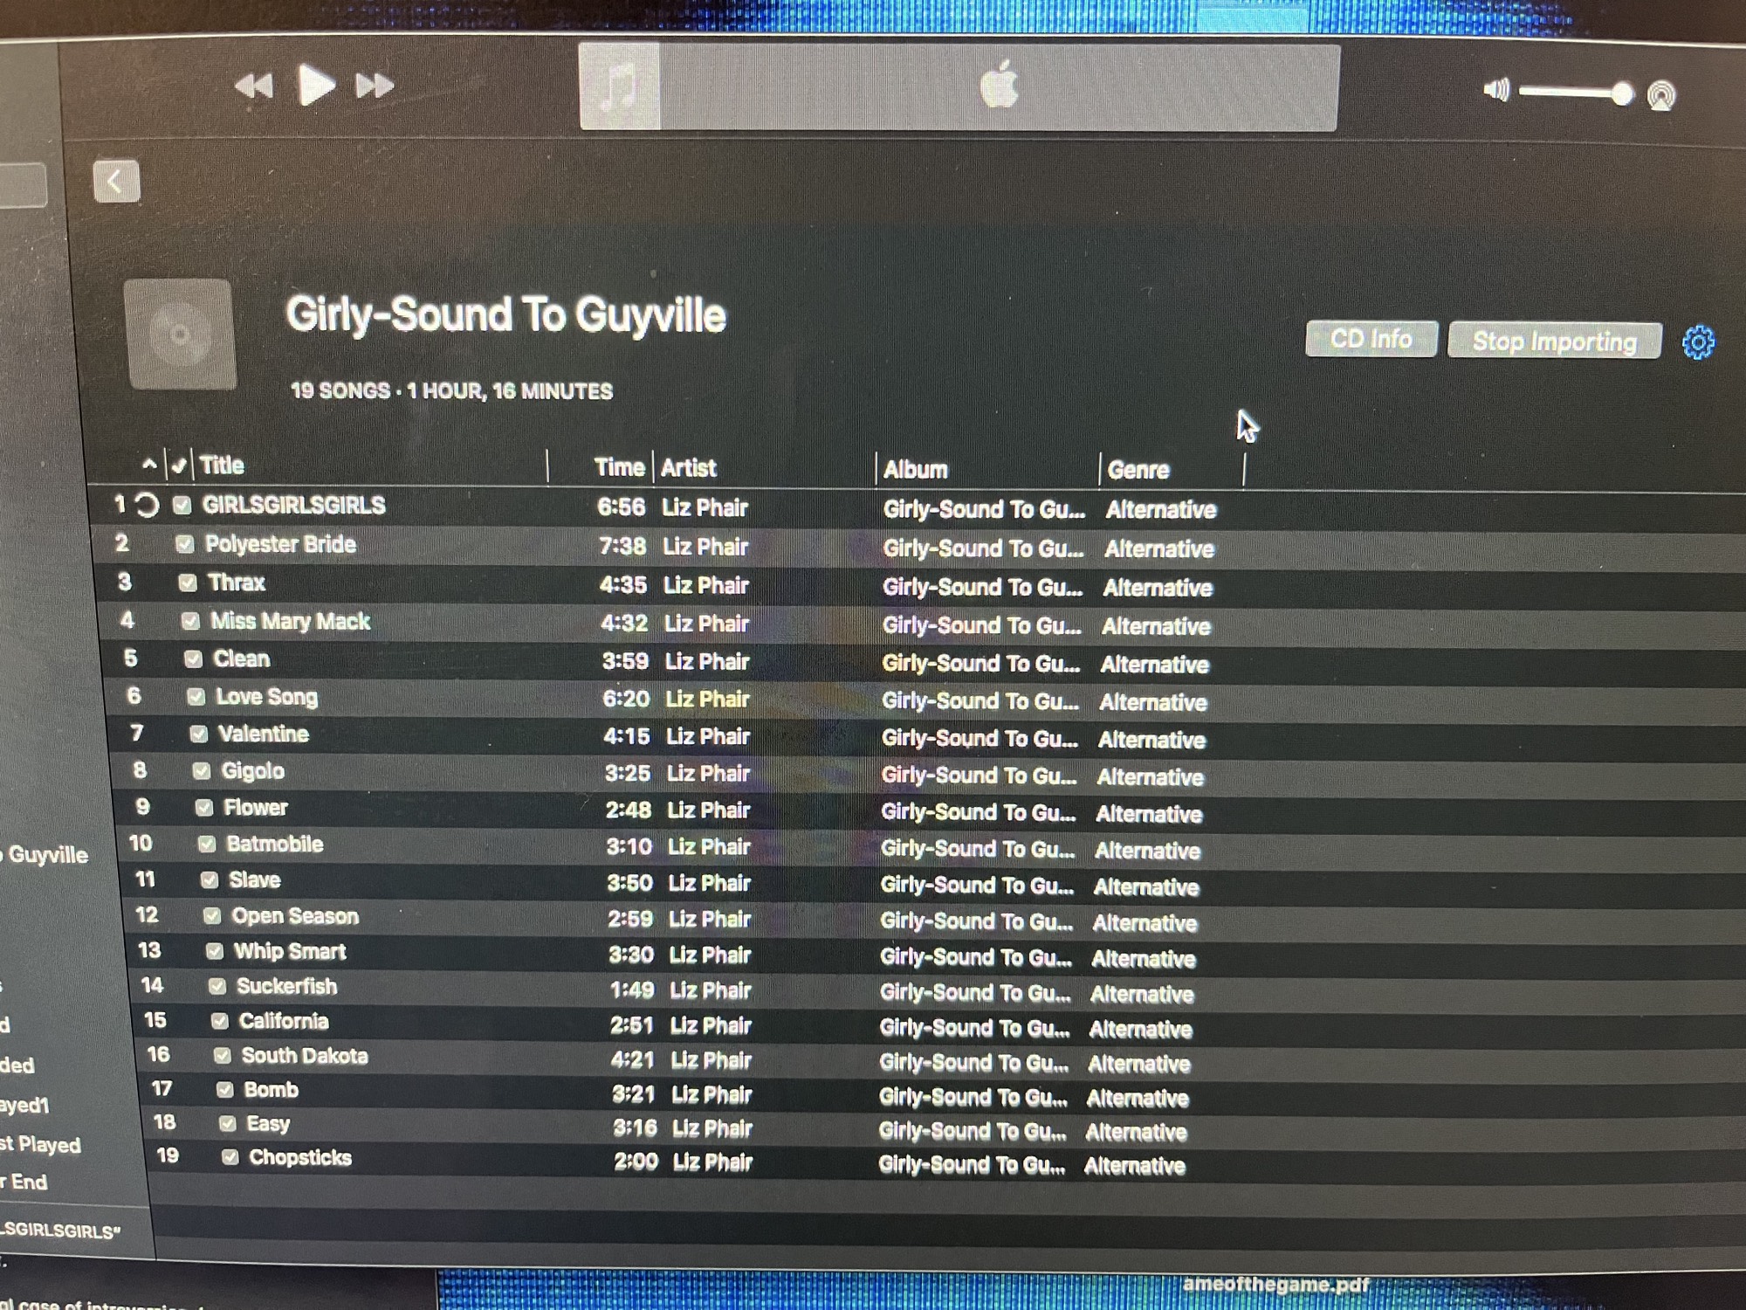Click the Album column header

click(x=915, y=470)
